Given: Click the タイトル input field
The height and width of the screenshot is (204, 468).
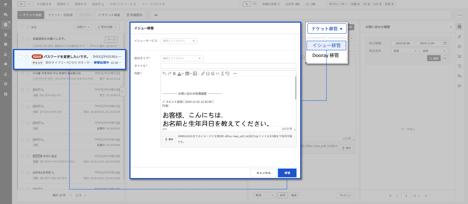Looking at the screenshot, I should [228, 66].
